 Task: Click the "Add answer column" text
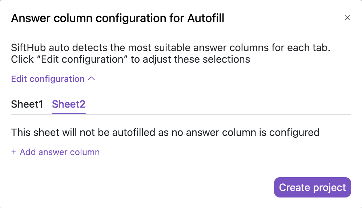60,152
